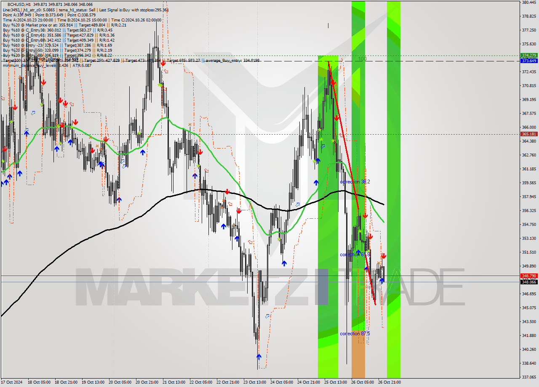Screen dimensions: 539x387
Task: Click the 337.065 price axis label
Action: 529,377
